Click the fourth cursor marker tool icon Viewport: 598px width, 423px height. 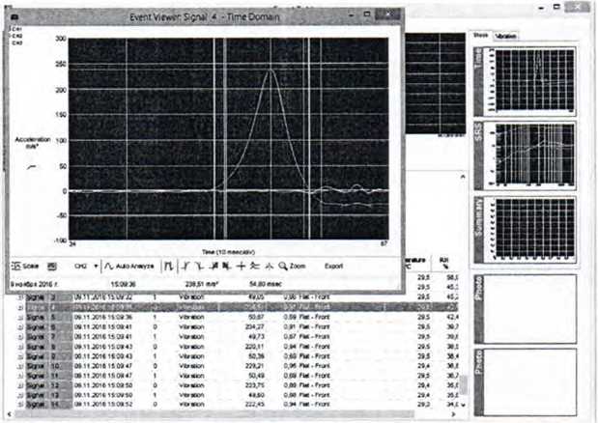pyautogui.click(x=214, y=266)
